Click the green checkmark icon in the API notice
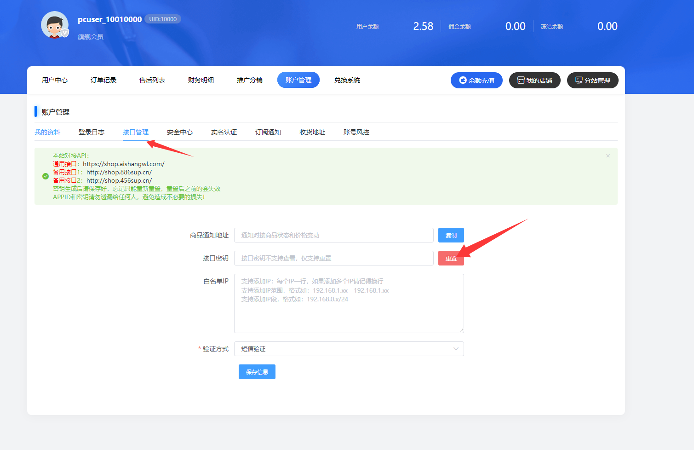The width and height of the screenshot is (694, 450). pyautogui.click(x=45, y=176)
